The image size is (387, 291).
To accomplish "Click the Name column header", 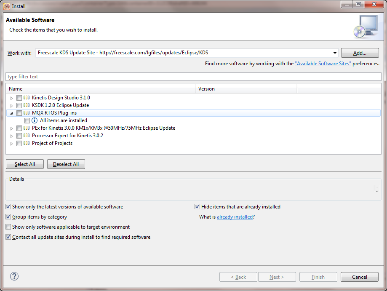I will [x=101, y=88].
